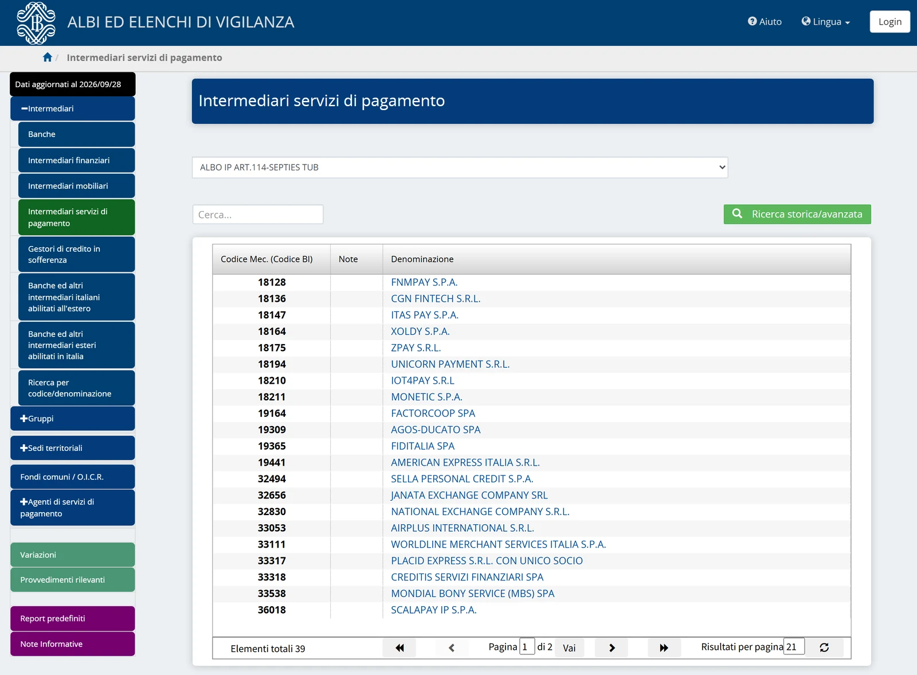This screenshot has width=917, height=675.
Task: Click the Pagina number field
Action: 527,647
